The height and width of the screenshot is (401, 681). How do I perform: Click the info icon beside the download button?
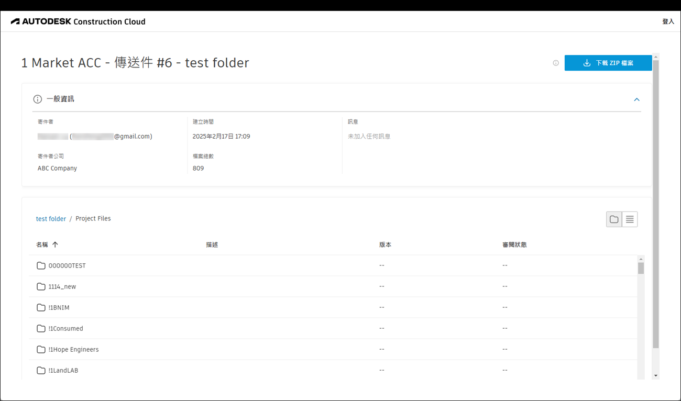click(x=556, y=63)
